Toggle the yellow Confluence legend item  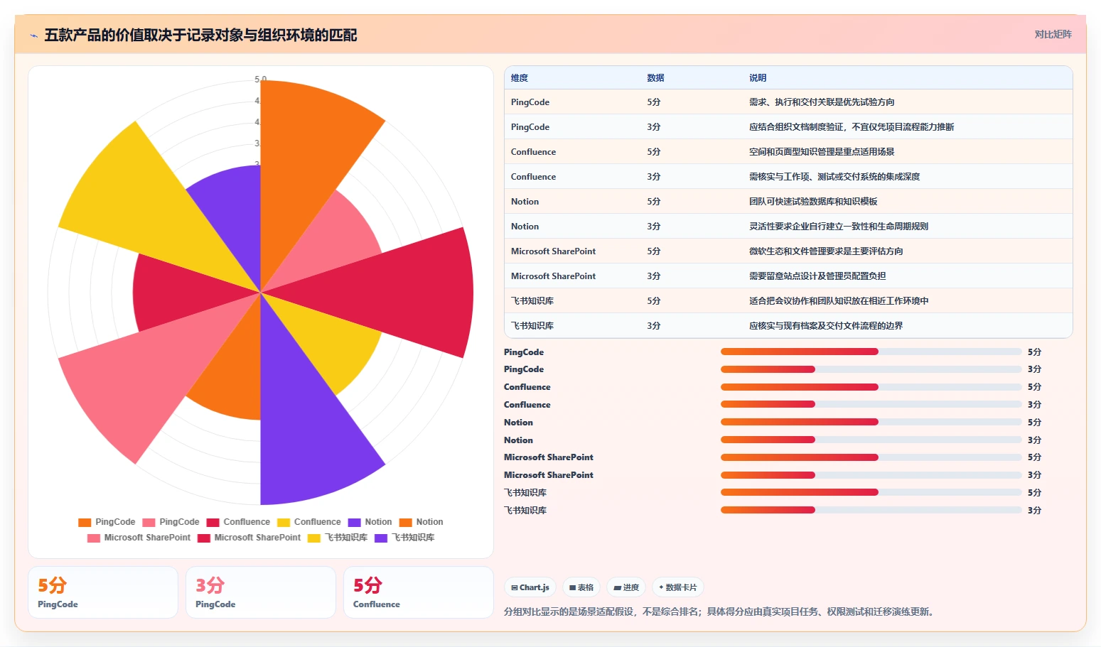309,522
